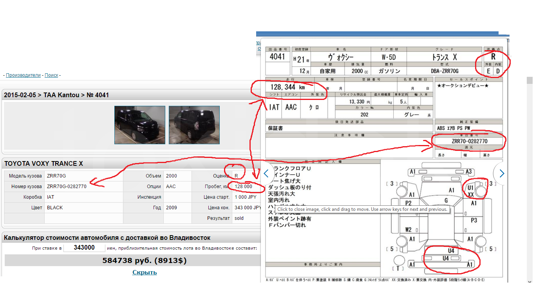Open the front-view car photo thumbnail
The image size is (535, 301).
click(140, 125)
